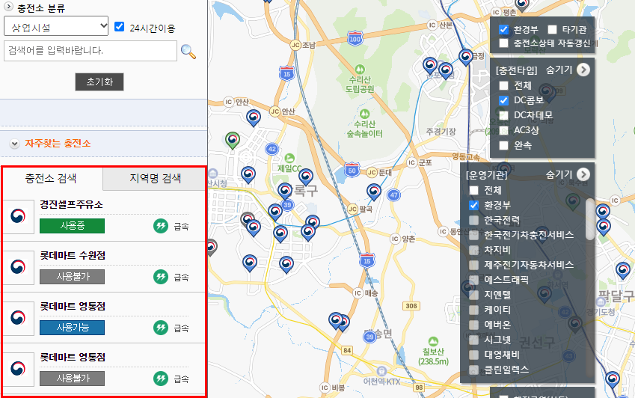Screen dimensions: 635x398
Task: Hide the 운영기관 panel via arrow
Action: (x=583, y=174)
